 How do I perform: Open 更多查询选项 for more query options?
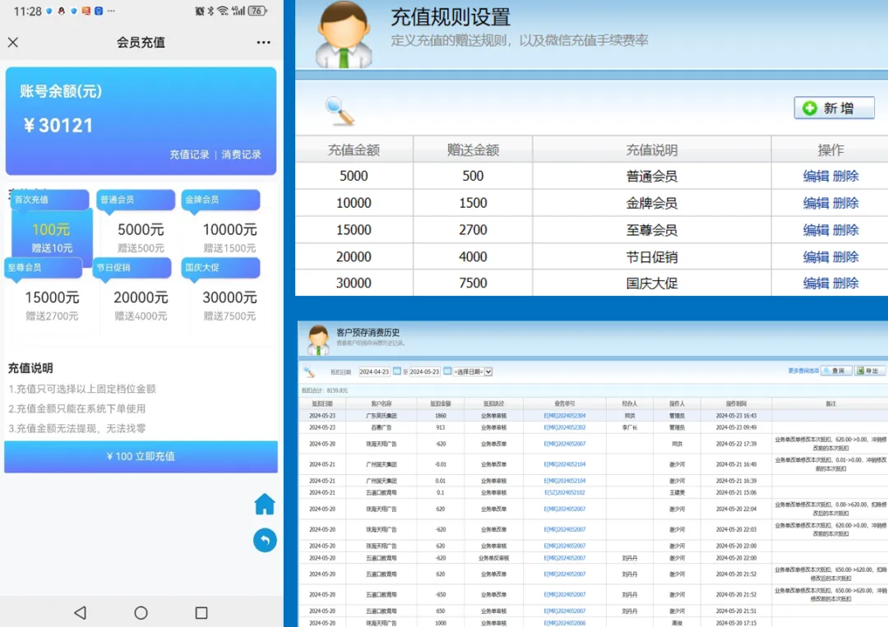(x=803, y=371)
